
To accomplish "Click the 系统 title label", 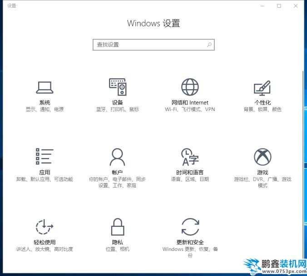I will click(x=45, y=102).
